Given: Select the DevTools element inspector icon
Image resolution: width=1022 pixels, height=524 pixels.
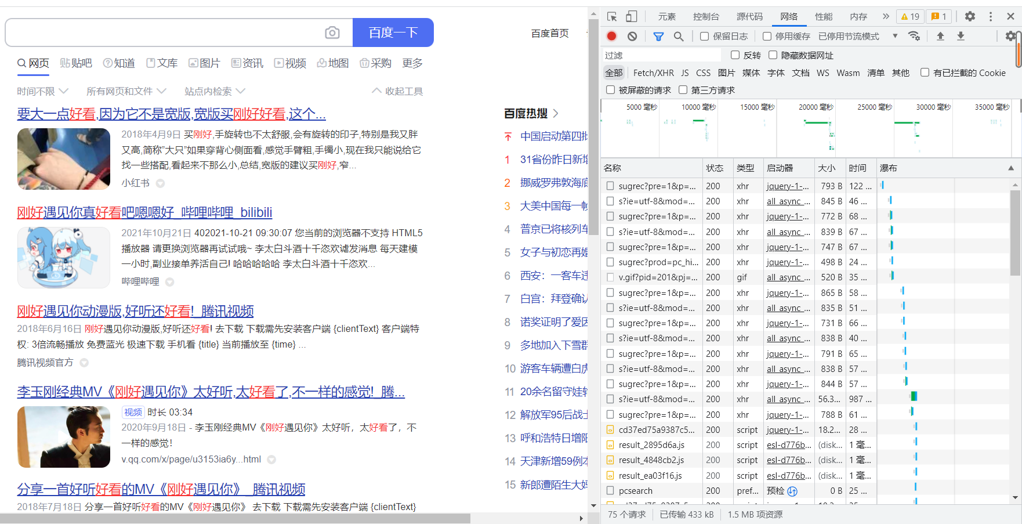Looking at the screenshot, I should pos(612,16).
